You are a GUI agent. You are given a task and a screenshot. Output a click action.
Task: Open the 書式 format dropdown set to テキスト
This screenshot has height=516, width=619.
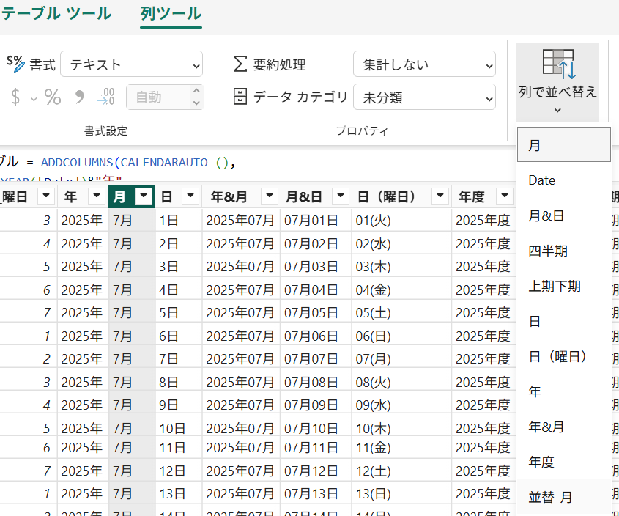point(131,64)
